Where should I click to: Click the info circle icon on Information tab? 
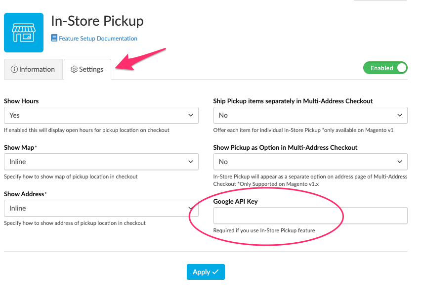[14, 69]
